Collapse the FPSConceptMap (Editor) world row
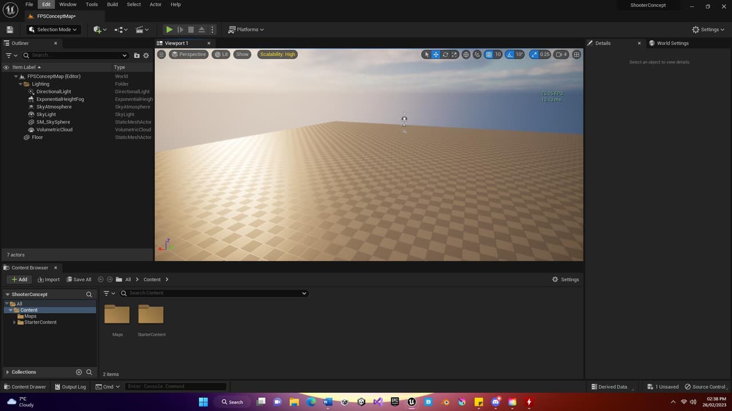The image size is (732, 411). click(x=16, y=76)
